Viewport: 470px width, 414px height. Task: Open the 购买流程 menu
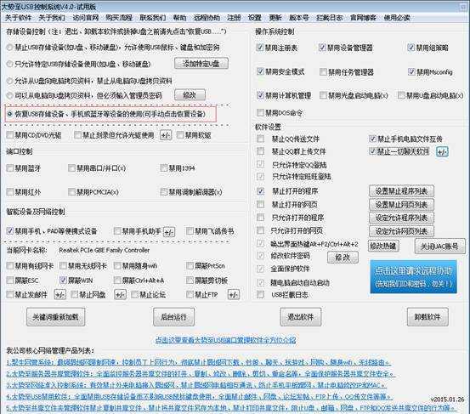(x=119, y=18)
